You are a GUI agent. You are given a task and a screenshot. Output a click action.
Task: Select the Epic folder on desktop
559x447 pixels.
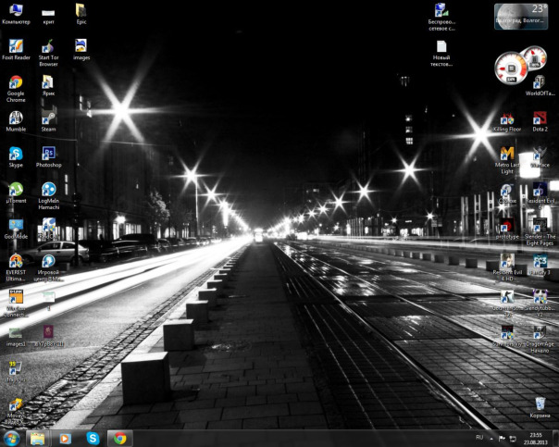(x=81, y=11)
